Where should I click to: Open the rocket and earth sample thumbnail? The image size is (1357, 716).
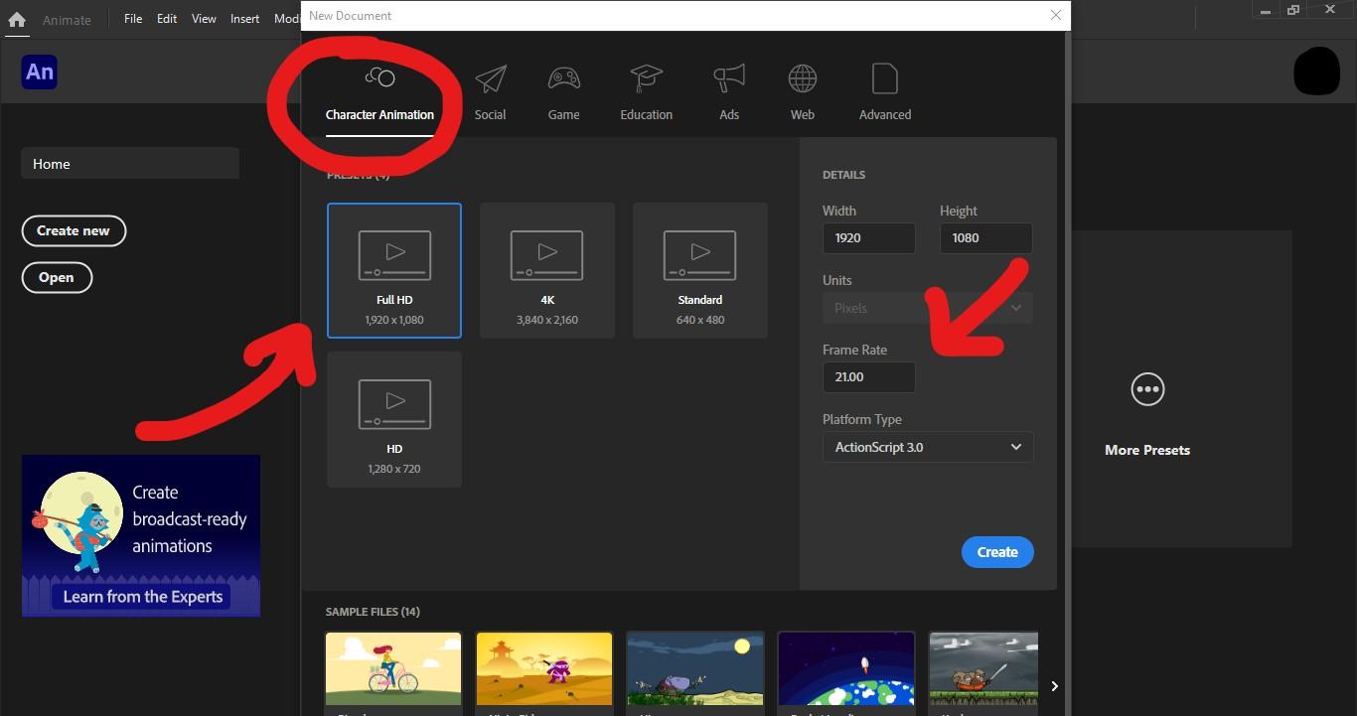click(846, 670)
